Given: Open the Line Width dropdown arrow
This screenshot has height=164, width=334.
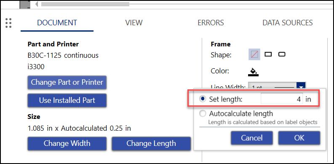Looking at the screenshot, I should 302,86.
